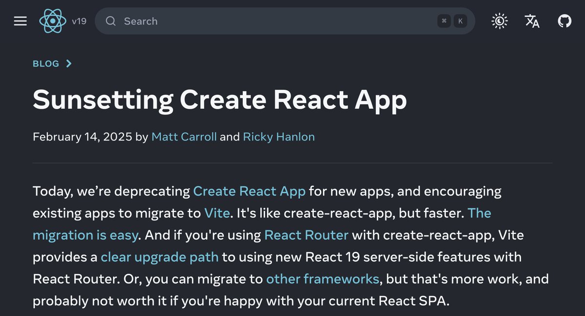Follow the 'other frameworks' link
The image size is (585, 316).
point(323,279)
